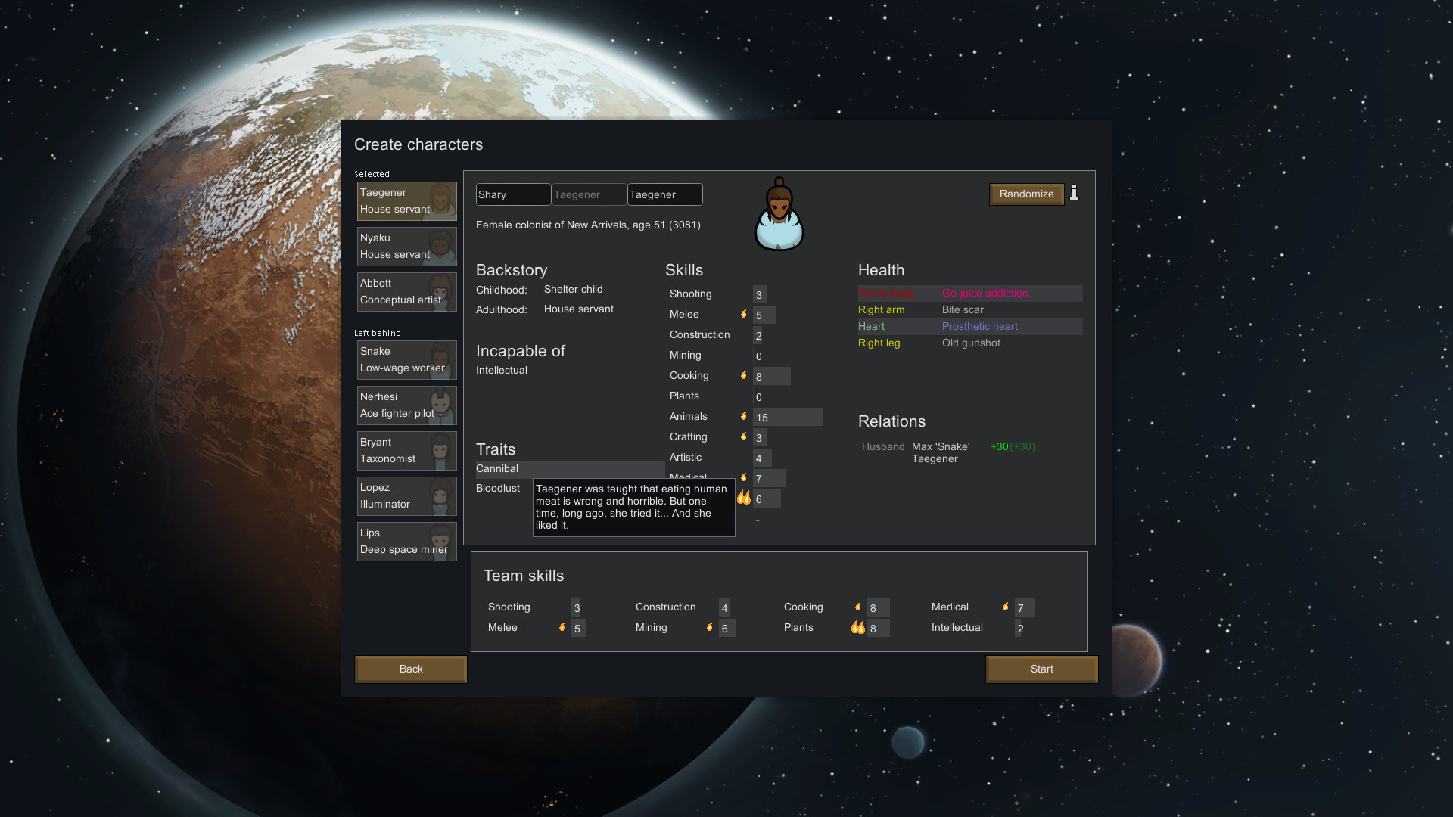
Task: Click the Randomize character button
Action: [x=1026, y=194]
